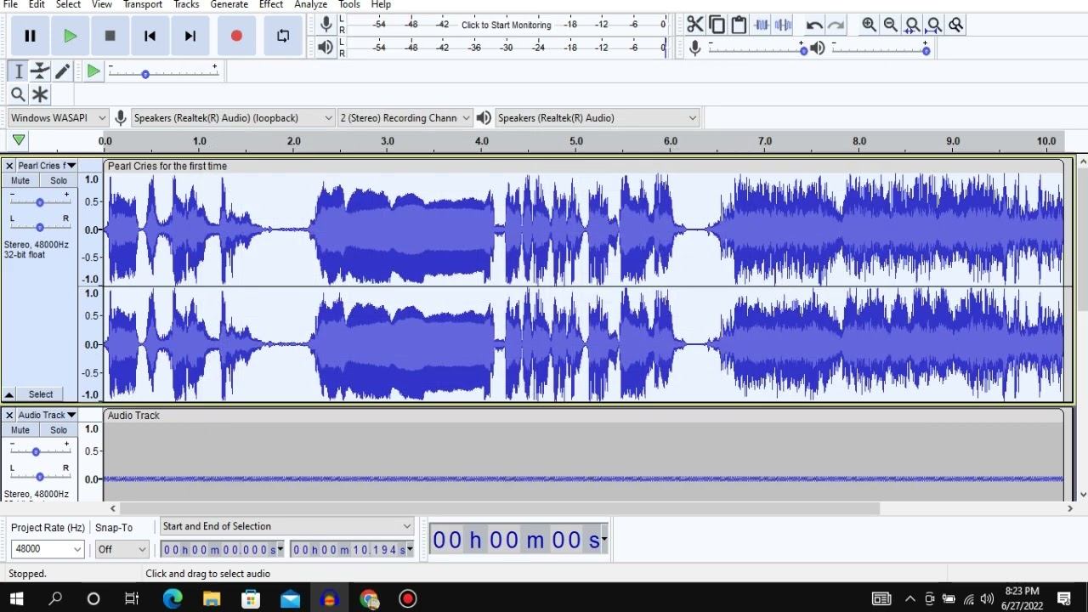Viewport: 1088px width, 612px height.
Task: Click Fit project to width icon
Action: tap(934, 25)
